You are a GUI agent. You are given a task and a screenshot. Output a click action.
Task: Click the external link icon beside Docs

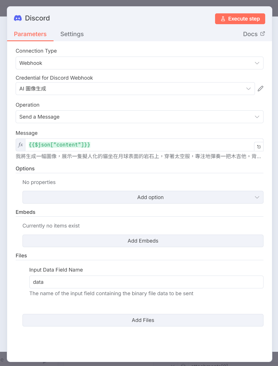[x=263, y=34]
